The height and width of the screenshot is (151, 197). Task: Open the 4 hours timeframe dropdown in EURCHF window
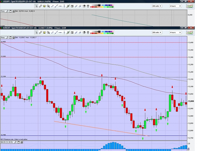tap(175, 32)
